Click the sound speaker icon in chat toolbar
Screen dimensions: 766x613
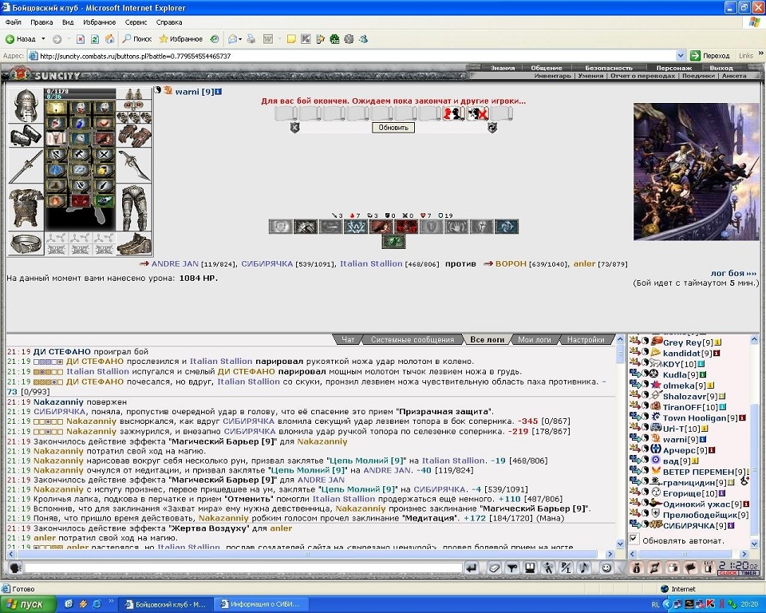click(584, 568)
